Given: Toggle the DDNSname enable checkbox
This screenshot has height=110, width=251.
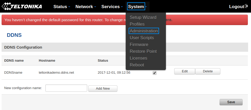Looking at the screenshot, I should pos(155,73).
